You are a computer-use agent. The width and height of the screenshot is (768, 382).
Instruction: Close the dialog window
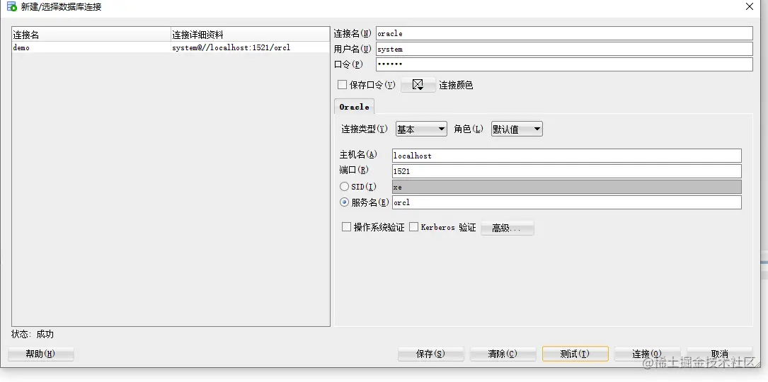(x=750, y=7)
